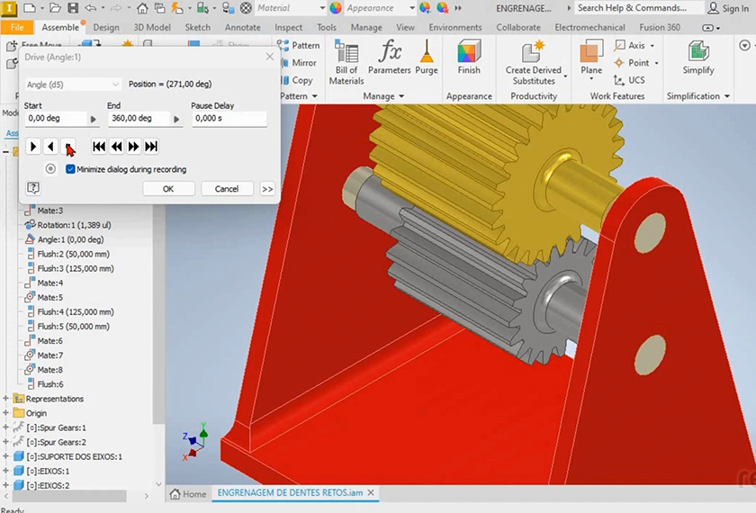Screen dimensions: 756x513
Task: Click Finish in the Appearance panel
Action: 469,59
